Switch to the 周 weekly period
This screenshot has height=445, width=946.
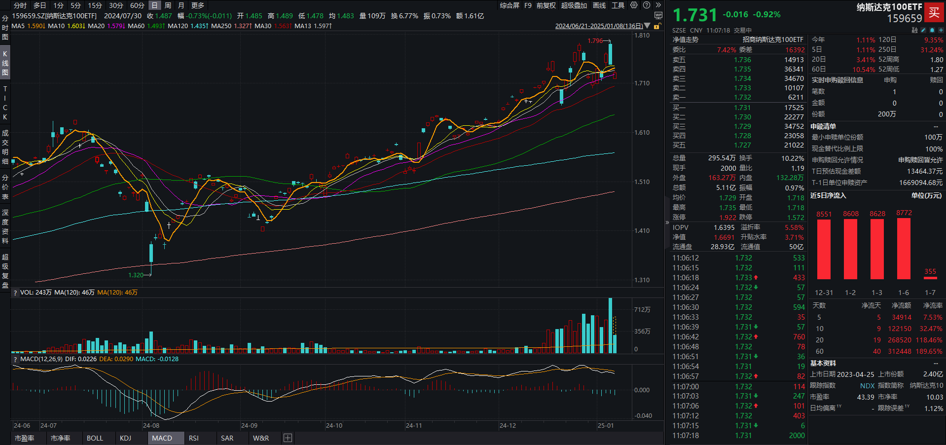pyautogui.click(x=168, y=5)
